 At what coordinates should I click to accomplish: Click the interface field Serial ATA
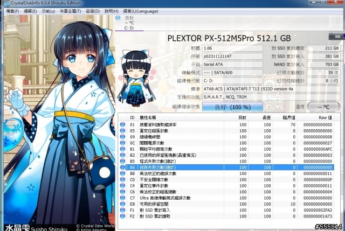coord(232,65)
